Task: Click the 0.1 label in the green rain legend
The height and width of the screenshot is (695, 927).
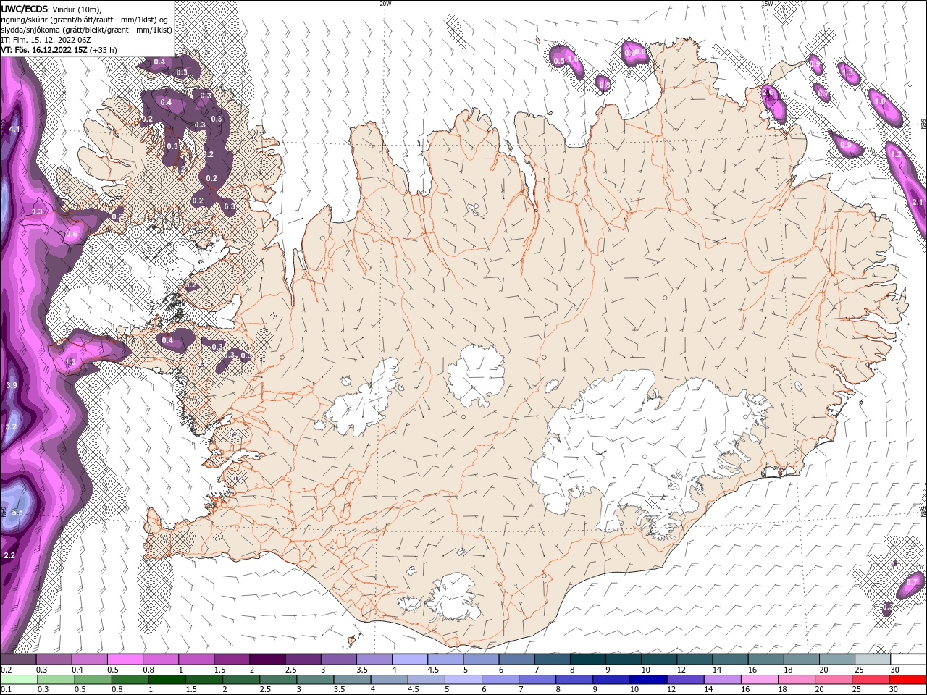Action: tap(6, 689)
